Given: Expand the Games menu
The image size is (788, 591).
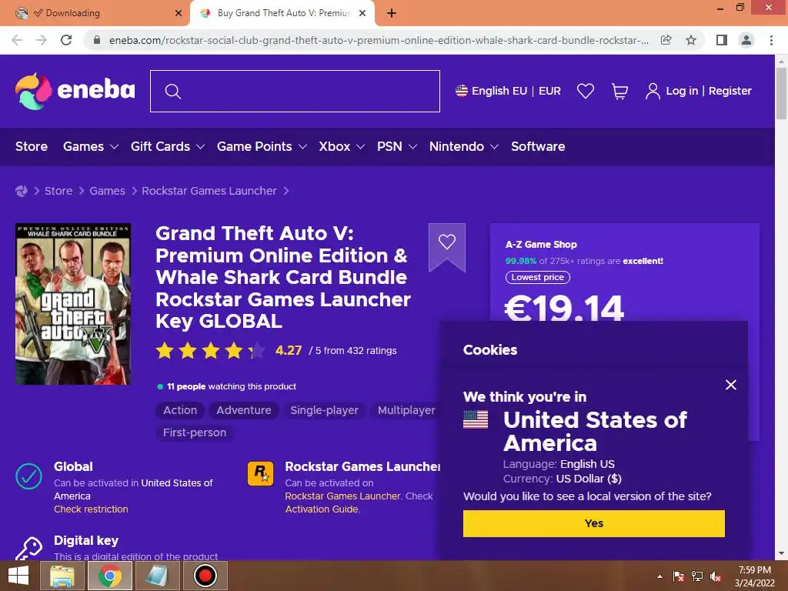Looking at the screenshot, I should [x=91, y=147].
